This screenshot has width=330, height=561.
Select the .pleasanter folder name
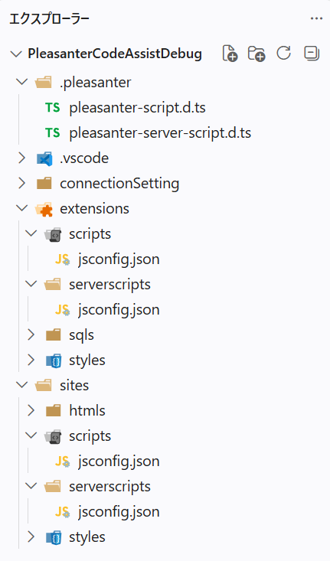[96, 83]
